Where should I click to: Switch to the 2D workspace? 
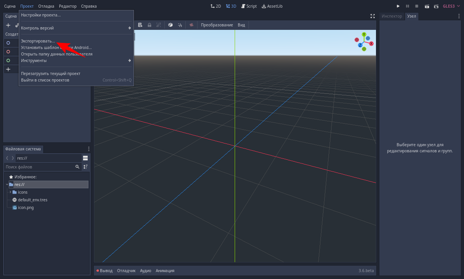[216, 6]
